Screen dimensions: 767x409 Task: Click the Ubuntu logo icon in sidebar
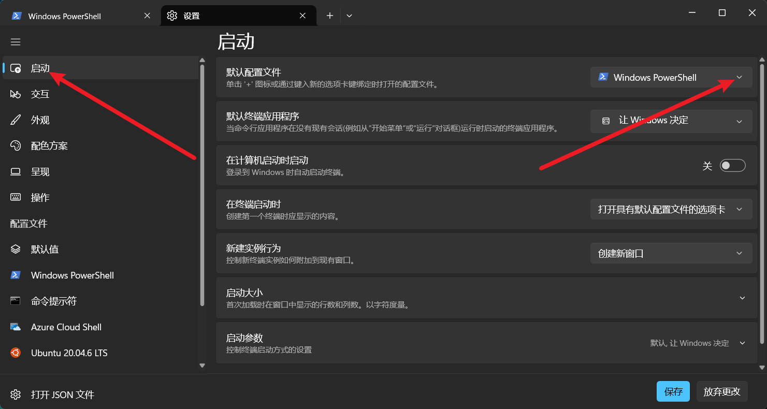click(16, 353)
